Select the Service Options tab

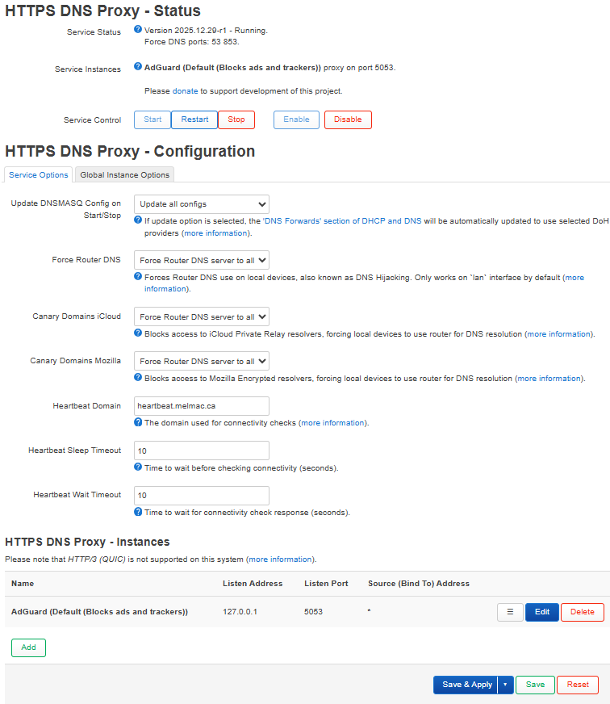pyautogui.click(x=38, y=174)
